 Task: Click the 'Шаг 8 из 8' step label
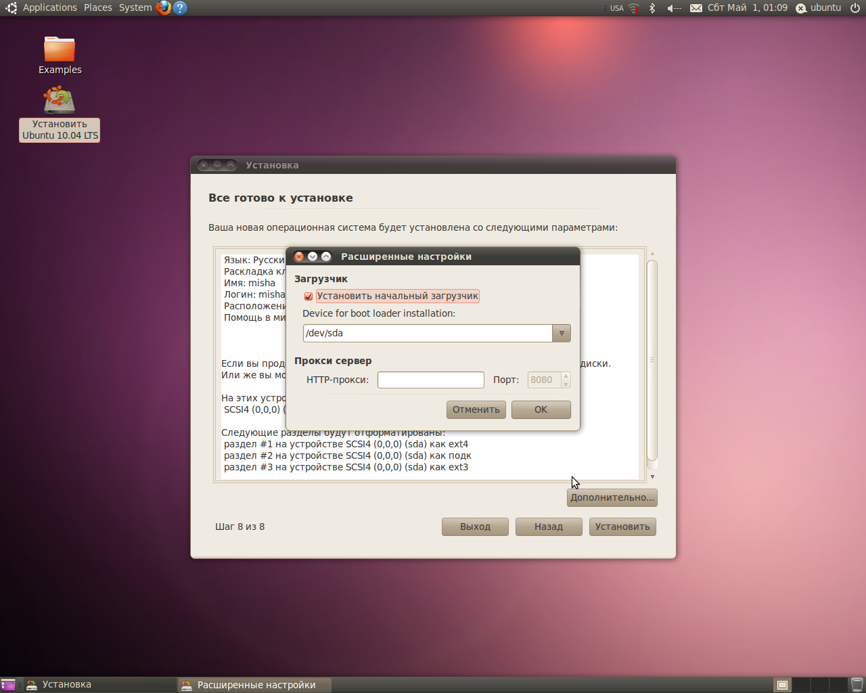(240, 527)
